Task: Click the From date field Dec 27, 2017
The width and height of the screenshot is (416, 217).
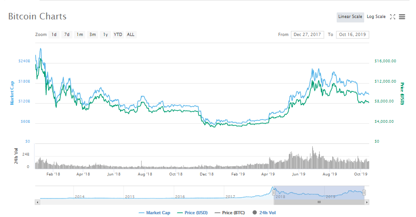Action: [307, 35]
